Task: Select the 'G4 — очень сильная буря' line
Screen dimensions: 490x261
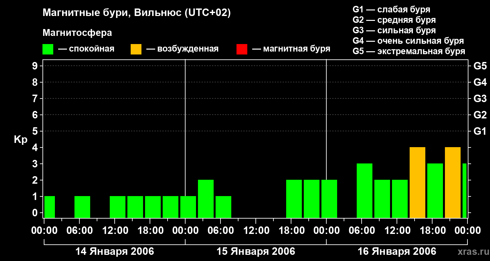Action: tap(408, 41)
